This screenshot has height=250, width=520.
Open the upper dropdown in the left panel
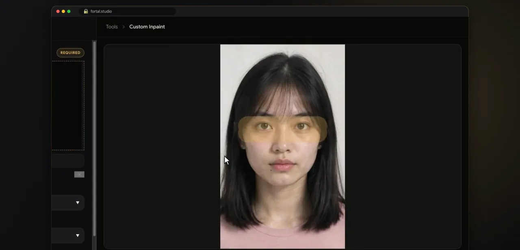point(68,203)
